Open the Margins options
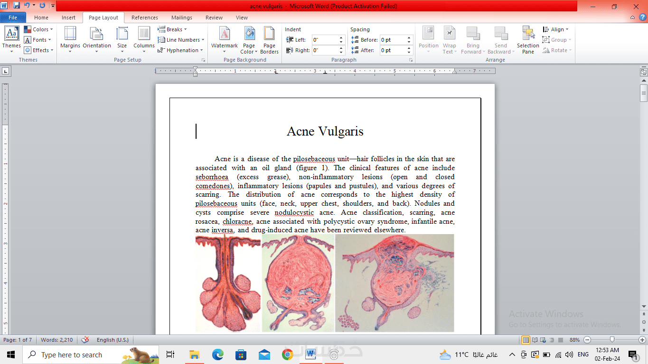This screenshot has width=648, height=364. click(70, 40)
